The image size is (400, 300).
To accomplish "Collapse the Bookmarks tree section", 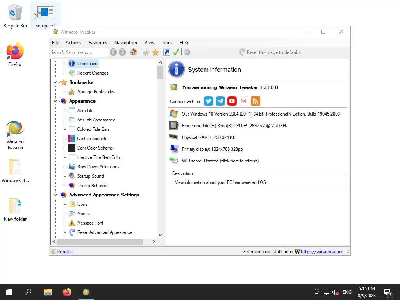I will point(55,82).
